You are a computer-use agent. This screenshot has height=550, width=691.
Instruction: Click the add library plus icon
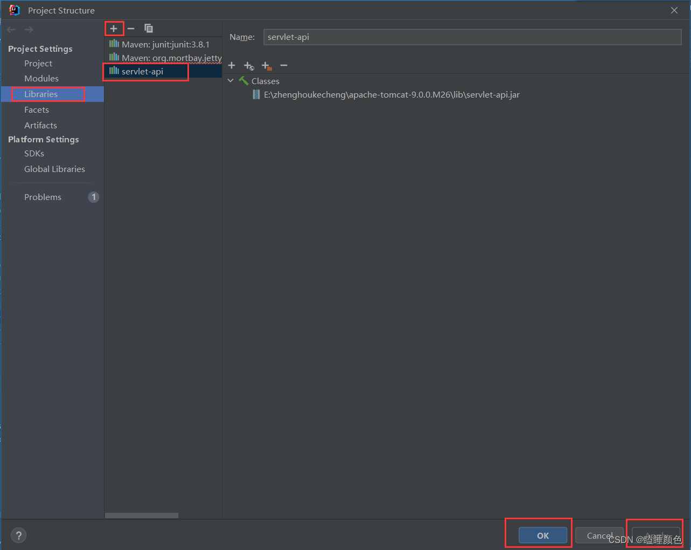(114, 28)
